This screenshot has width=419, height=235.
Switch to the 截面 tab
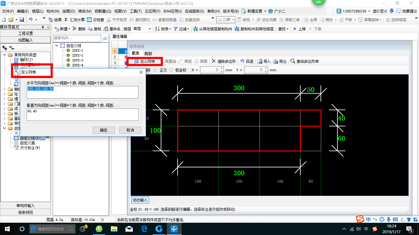click(x=136, y=53)
